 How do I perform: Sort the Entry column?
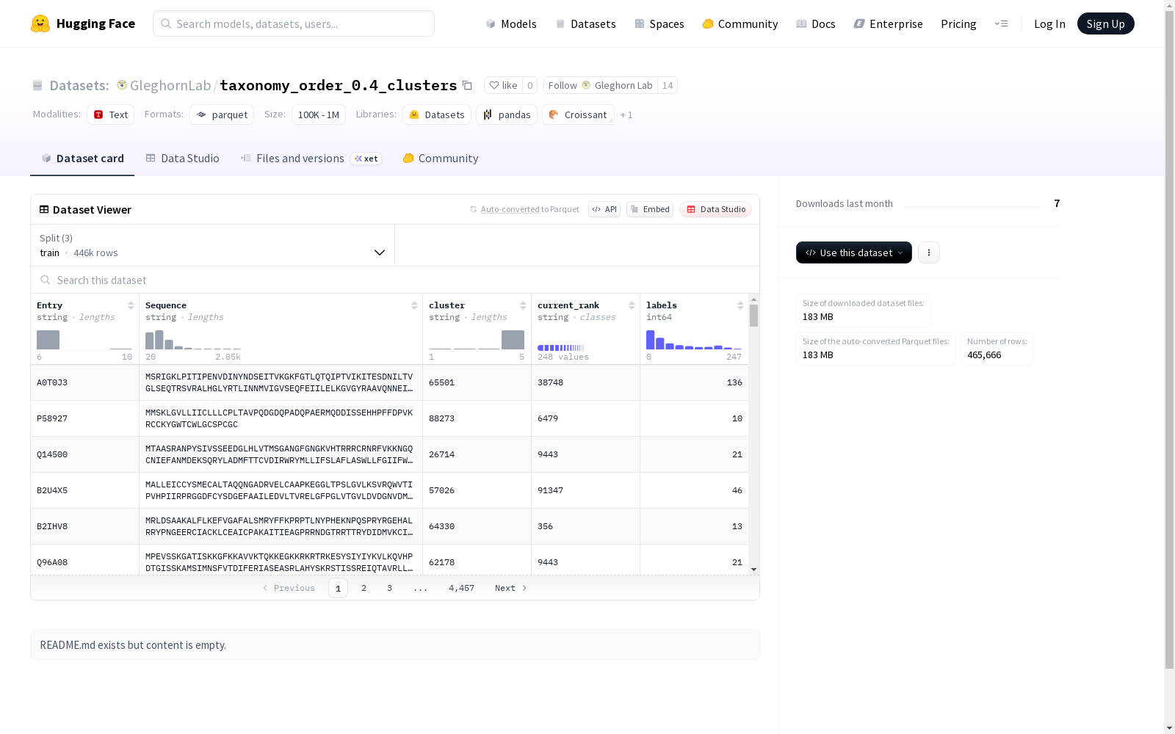click(x=131, y=305)
